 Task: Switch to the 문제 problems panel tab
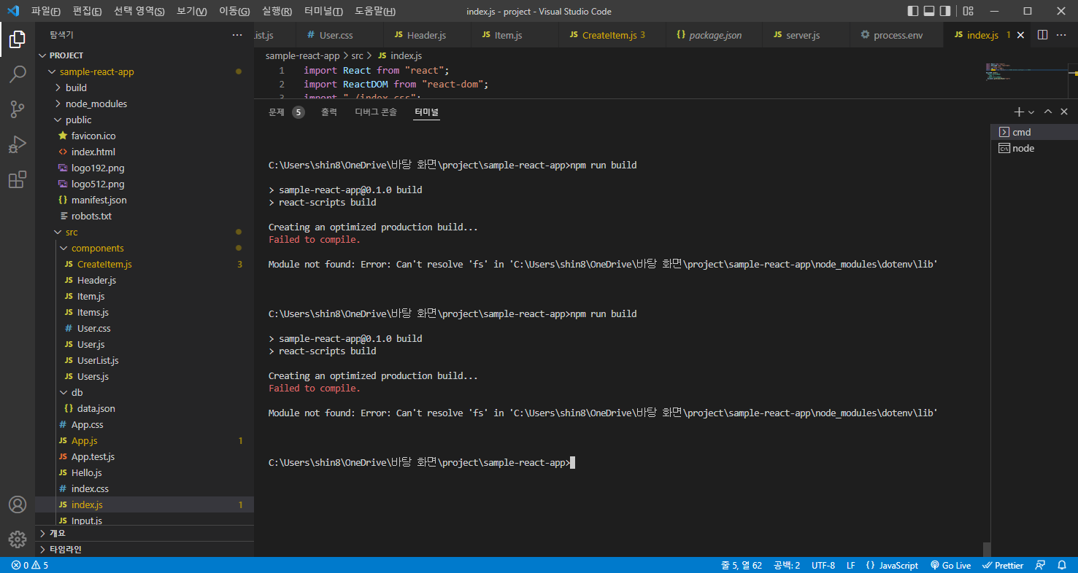[286, 112]
